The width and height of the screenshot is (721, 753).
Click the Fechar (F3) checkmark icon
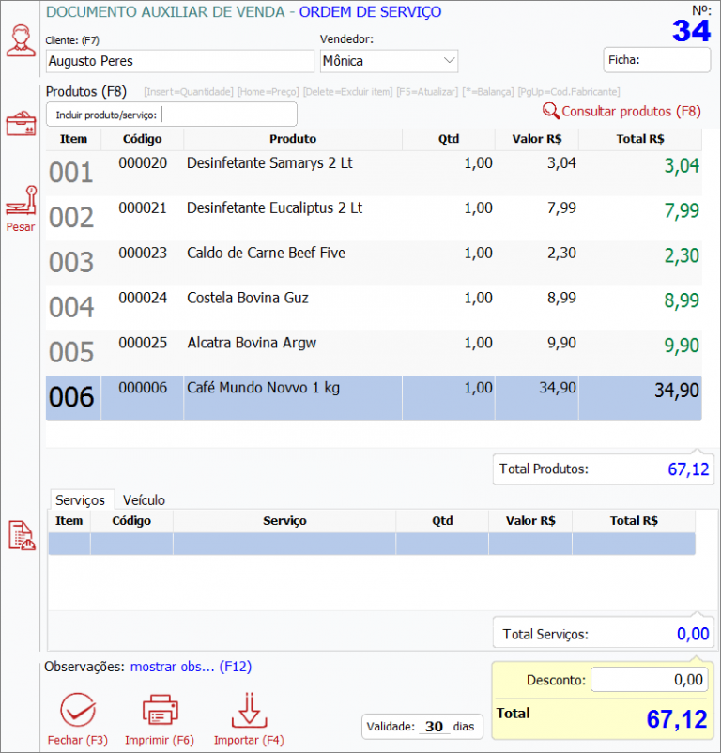point(77,711)
